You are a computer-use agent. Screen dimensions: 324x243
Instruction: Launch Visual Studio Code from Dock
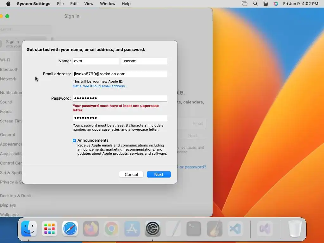[235, 229]
